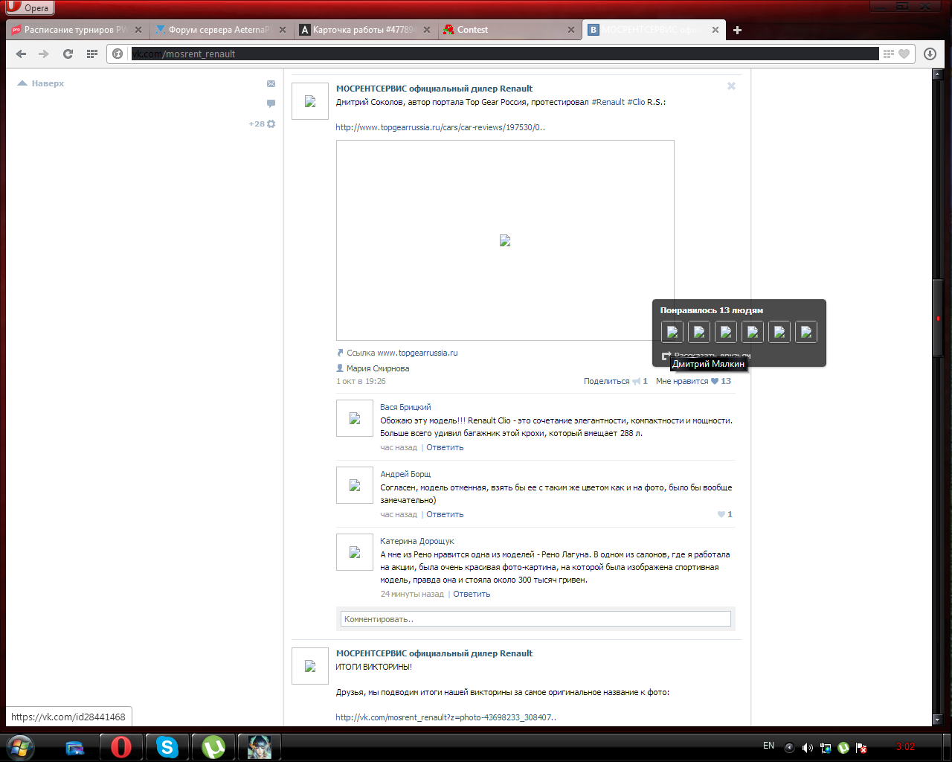
Task: Open Вася Брицкий's profile
Action: 405,407
